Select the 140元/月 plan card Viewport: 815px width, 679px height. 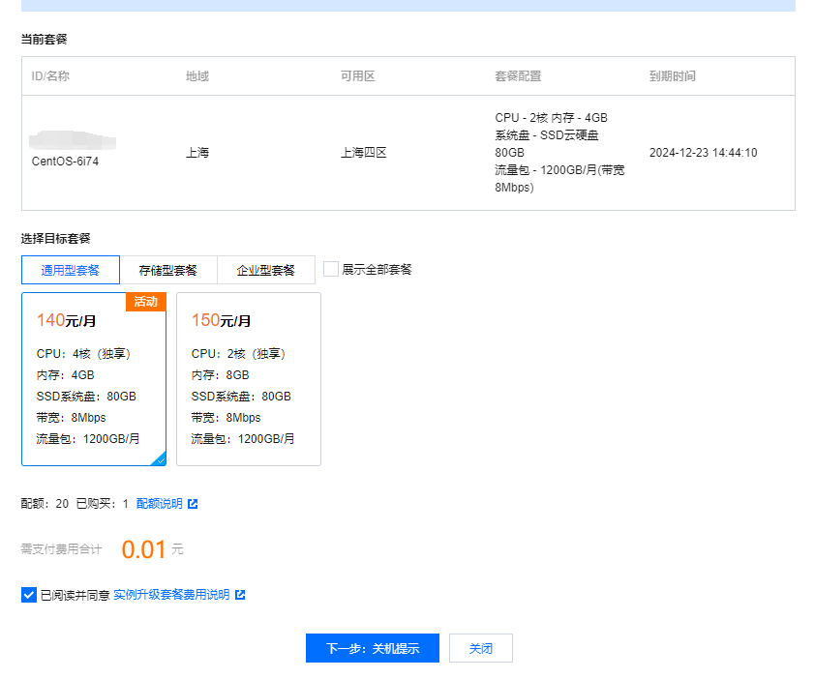tap(94, 379)
